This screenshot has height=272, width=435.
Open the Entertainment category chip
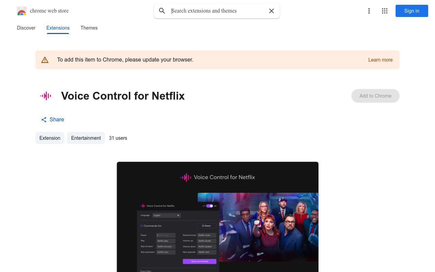click(x=86, y=138)
